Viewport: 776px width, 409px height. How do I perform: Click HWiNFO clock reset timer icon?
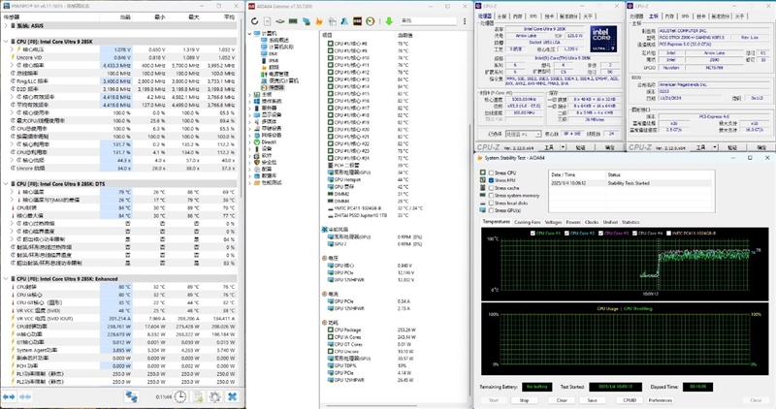click(180, 396)
